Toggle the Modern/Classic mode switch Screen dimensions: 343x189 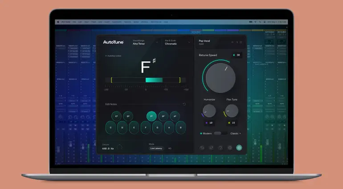(220, 133)
